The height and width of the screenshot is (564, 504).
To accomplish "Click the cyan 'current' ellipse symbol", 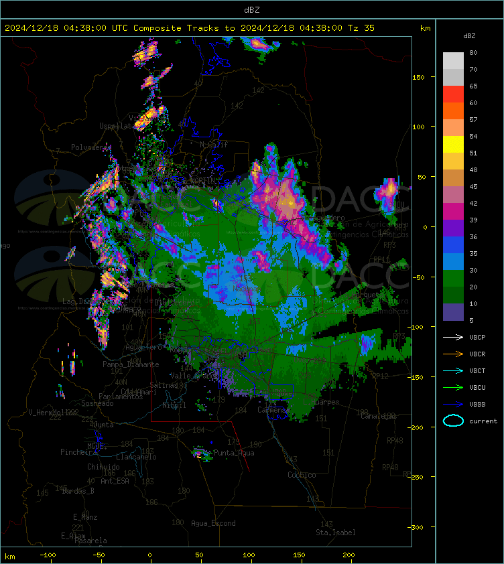I will tap(453, 421).
